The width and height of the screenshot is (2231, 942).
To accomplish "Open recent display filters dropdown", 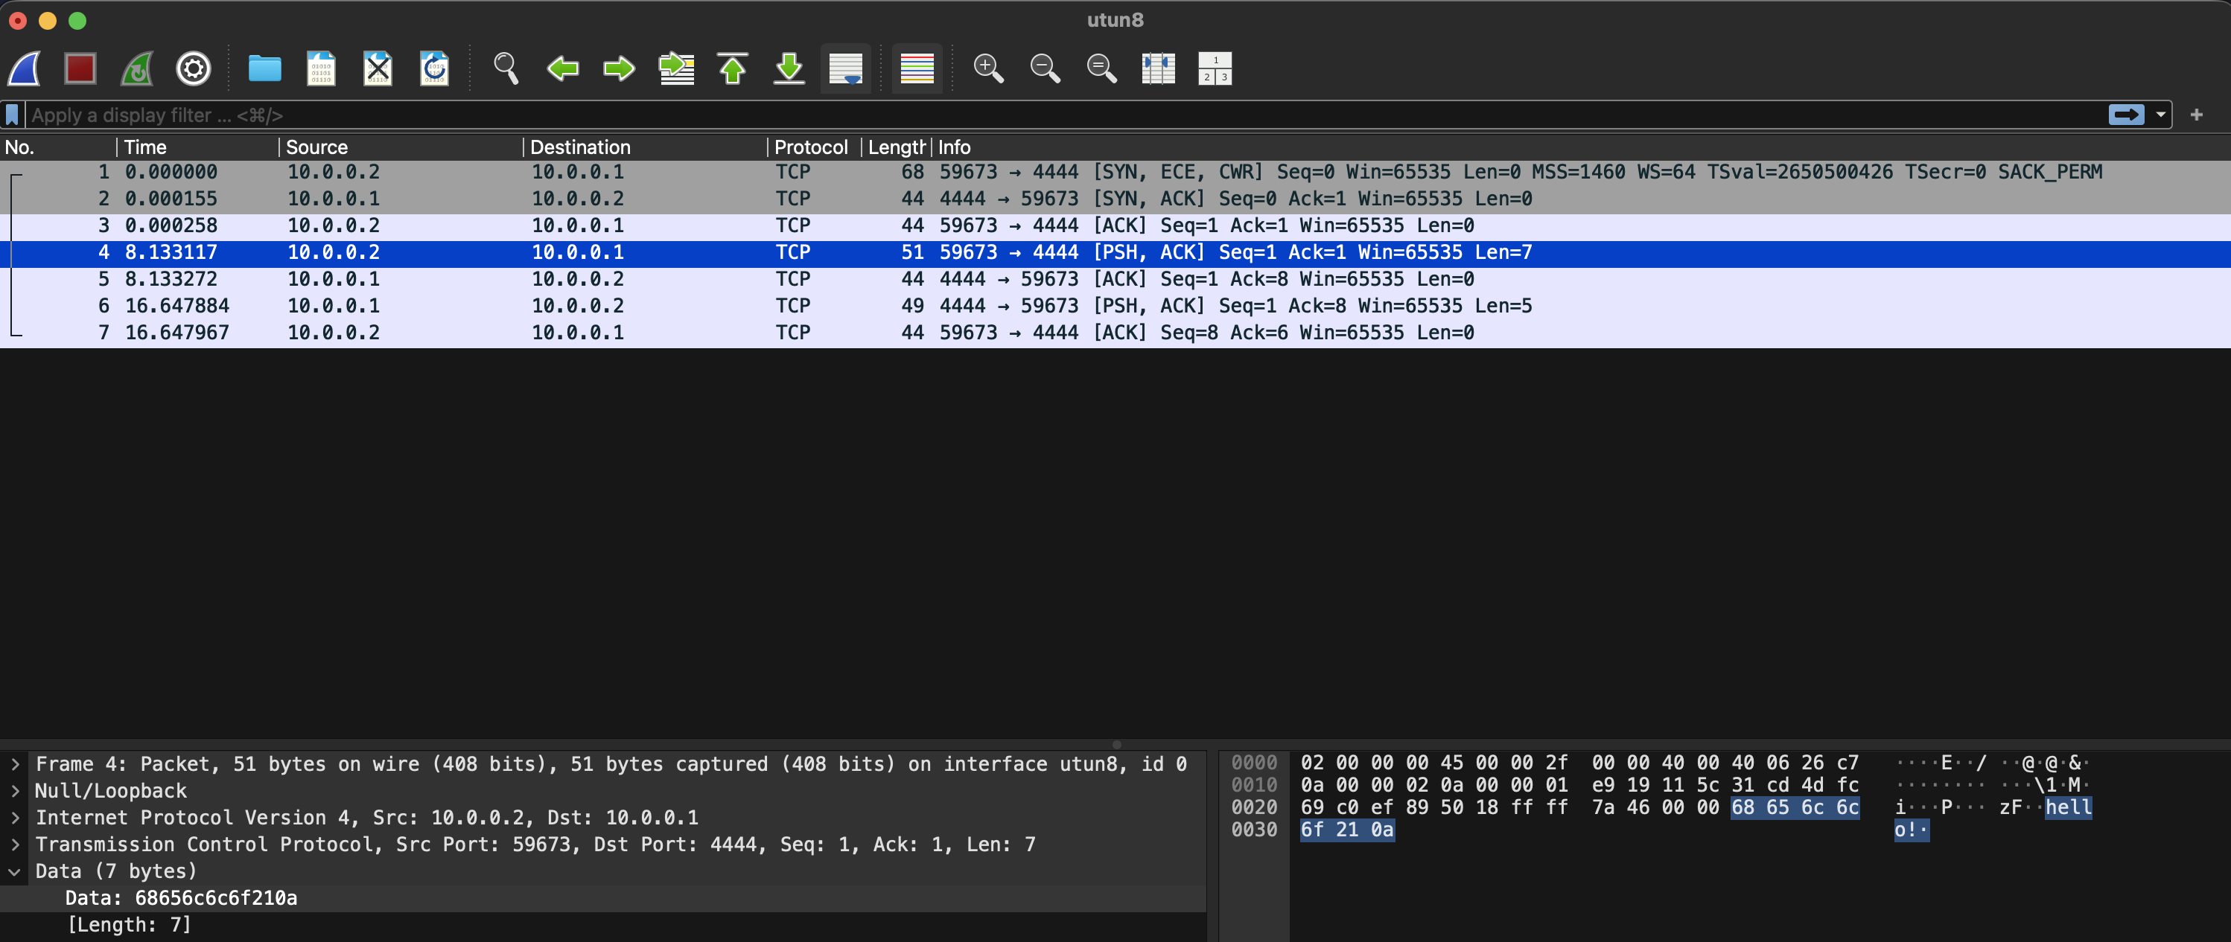I will [x=2160, y=114].
